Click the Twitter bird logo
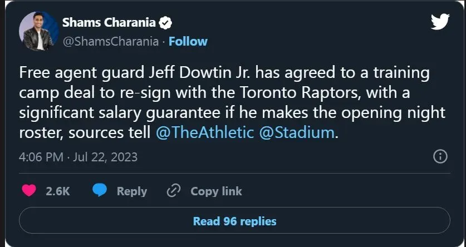Image resolution: width=466 pixels, height=247 pixels. coord(440,22)
